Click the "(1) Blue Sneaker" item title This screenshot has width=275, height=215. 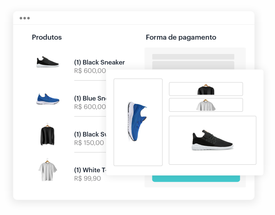point(90,98)
